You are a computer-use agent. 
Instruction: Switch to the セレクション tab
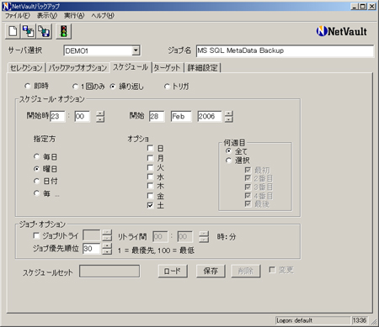pos(26,68)
